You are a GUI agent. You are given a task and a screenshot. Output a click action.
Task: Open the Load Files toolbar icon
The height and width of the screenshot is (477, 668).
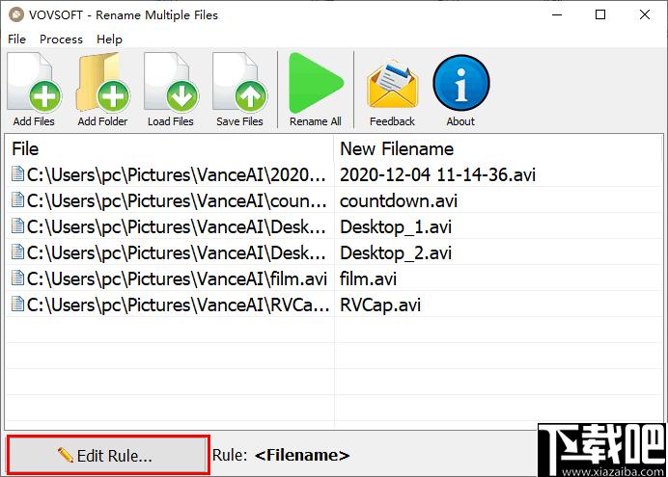point(171,82)
